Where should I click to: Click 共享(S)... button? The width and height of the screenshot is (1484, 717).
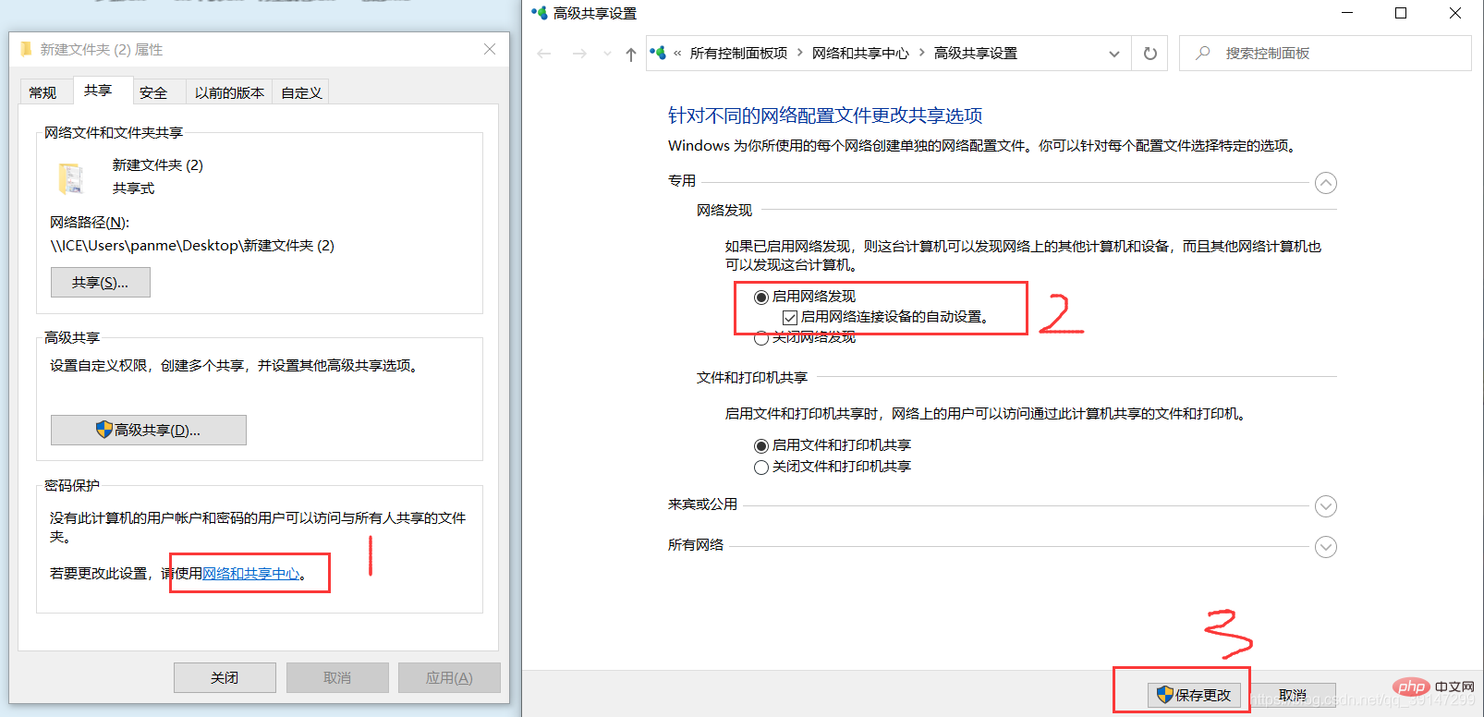[x=101, y=283]
